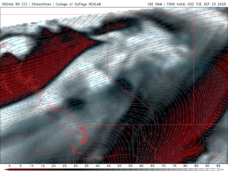Image resolution: width=228 pixels, height=171 pixels.
Task: Click the "0" colorbar scale label
Action: point(10,166)
